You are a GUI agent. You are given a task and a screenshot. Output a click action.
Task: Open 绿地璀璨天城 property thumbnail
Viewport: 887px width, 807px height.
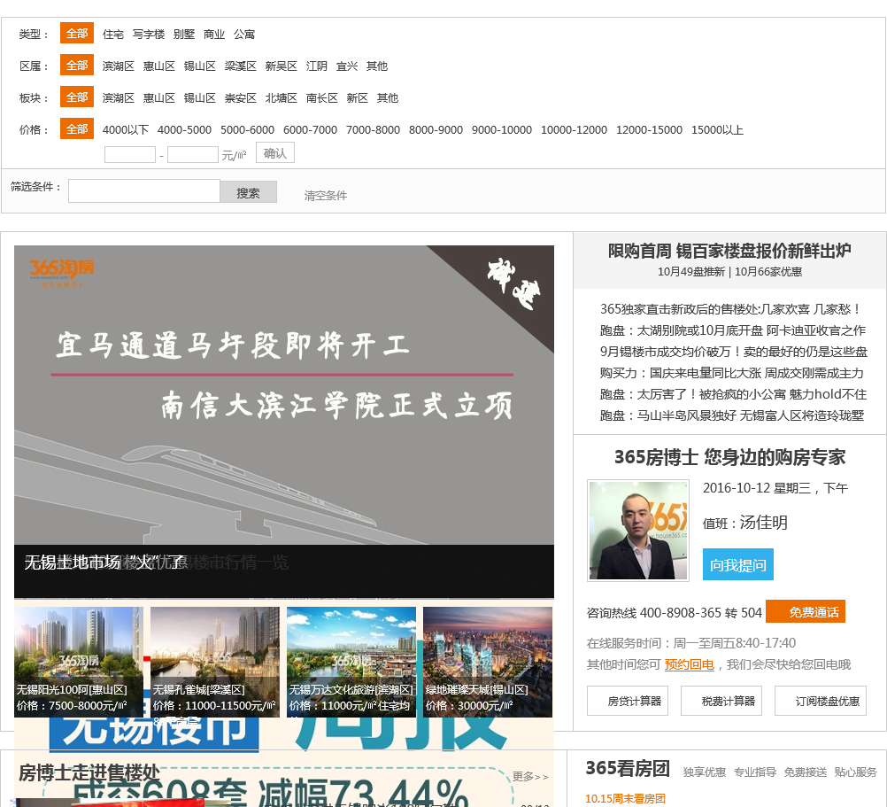[488, 662]
